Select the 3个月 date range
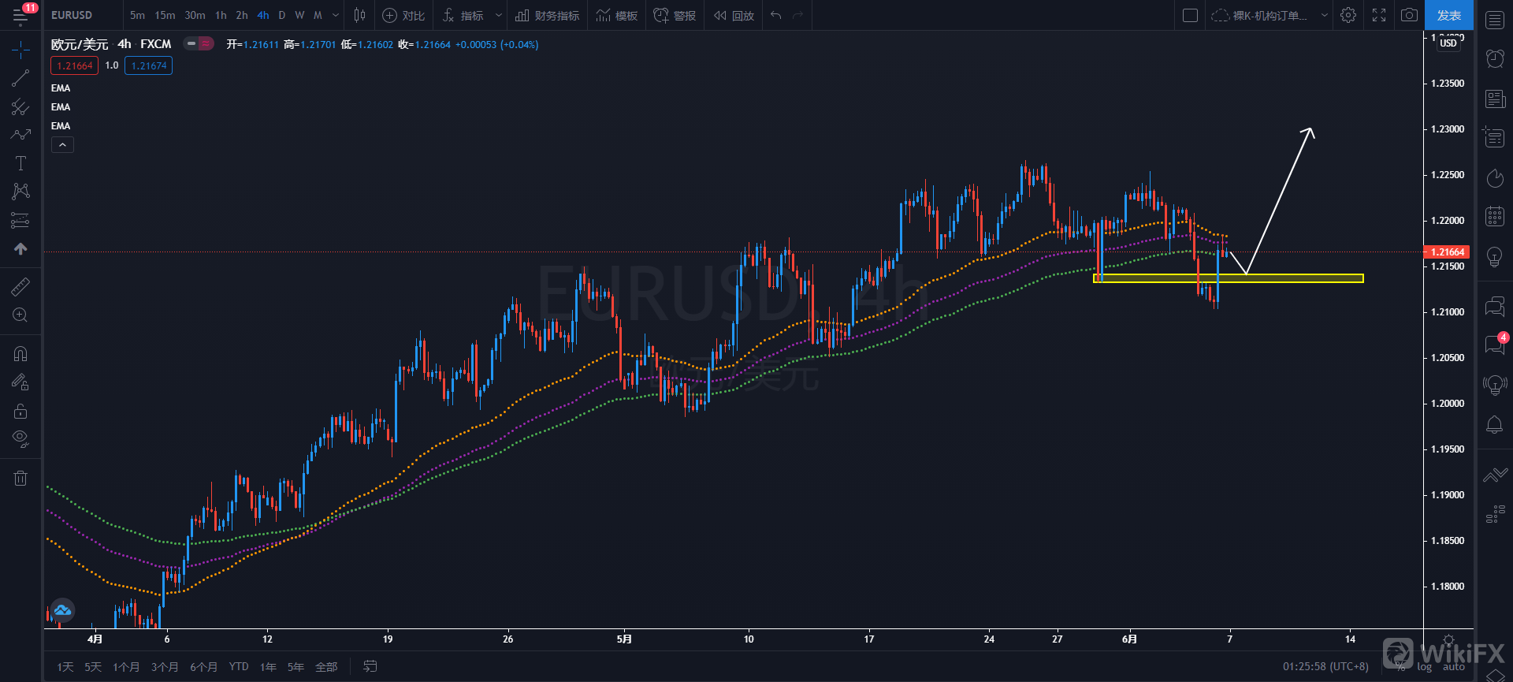 (x=165, y=667)
